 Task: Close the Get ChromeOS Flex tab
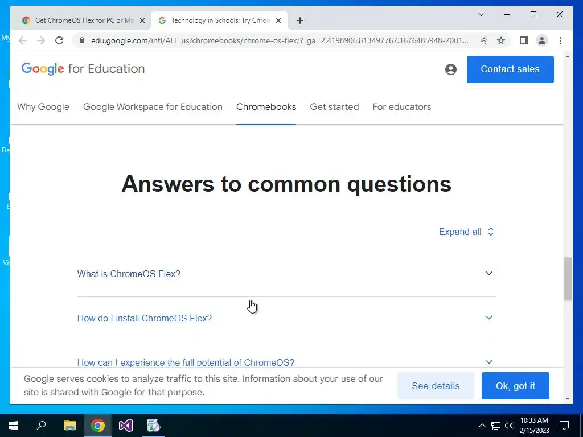tap(142, 20)
